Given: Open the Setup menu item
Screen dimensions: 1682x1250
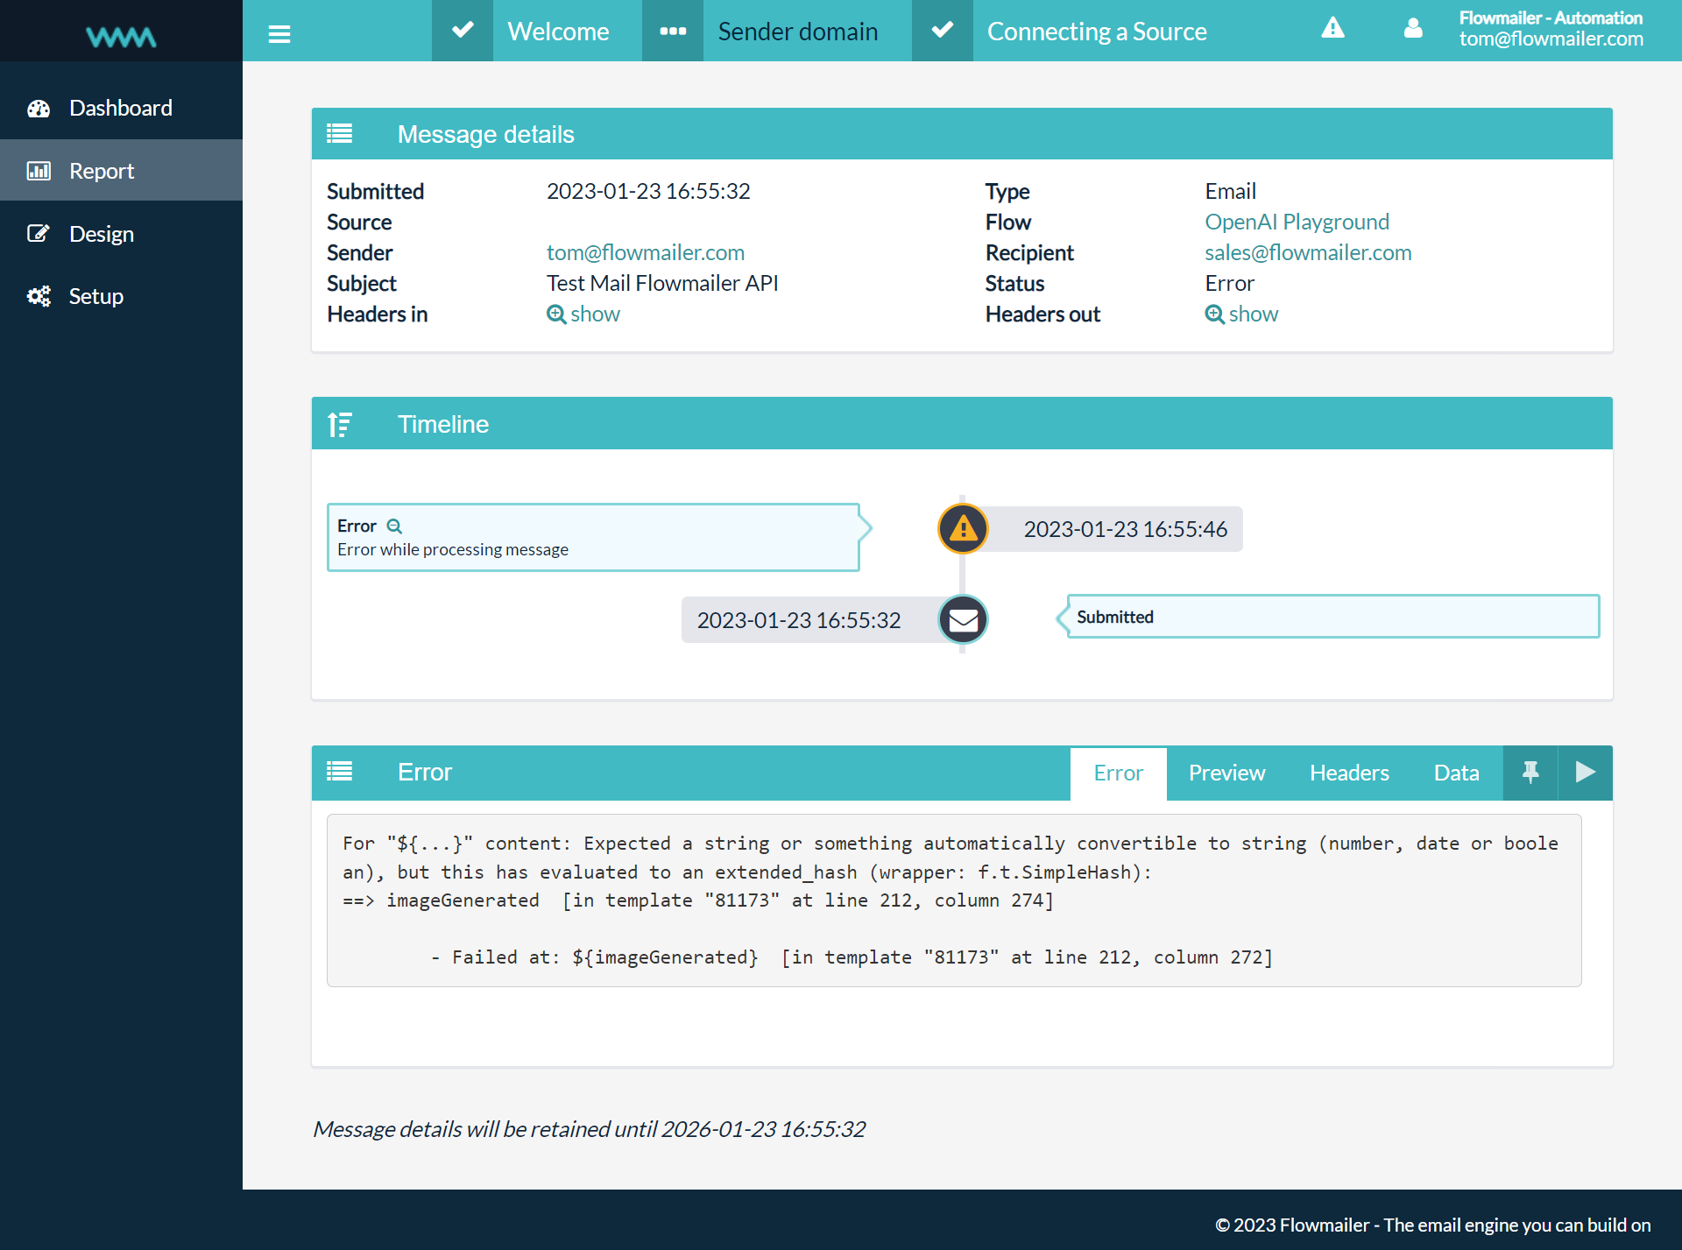Looking at the screenshot, I should click(x=121, y=296).
